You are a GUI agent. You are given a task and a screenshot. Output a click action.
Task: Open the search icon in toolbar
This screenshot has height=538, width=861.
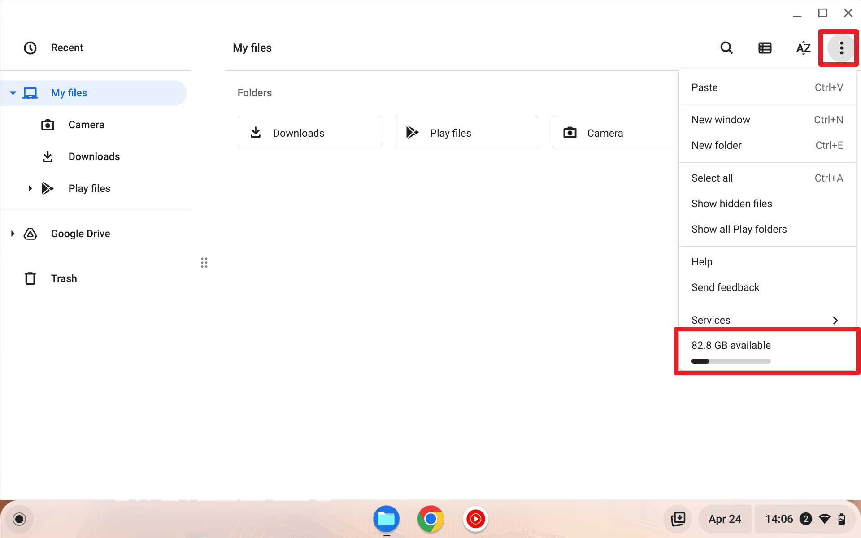pos(726,48)
